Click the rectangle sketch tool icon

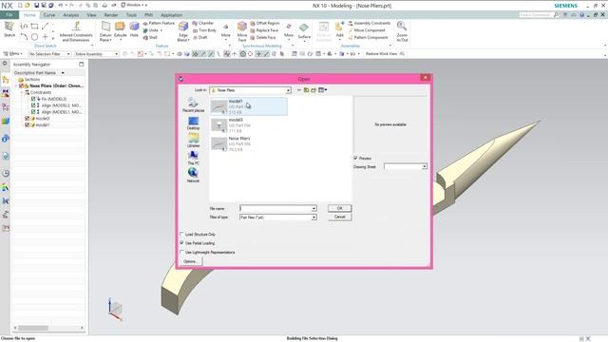34,27
